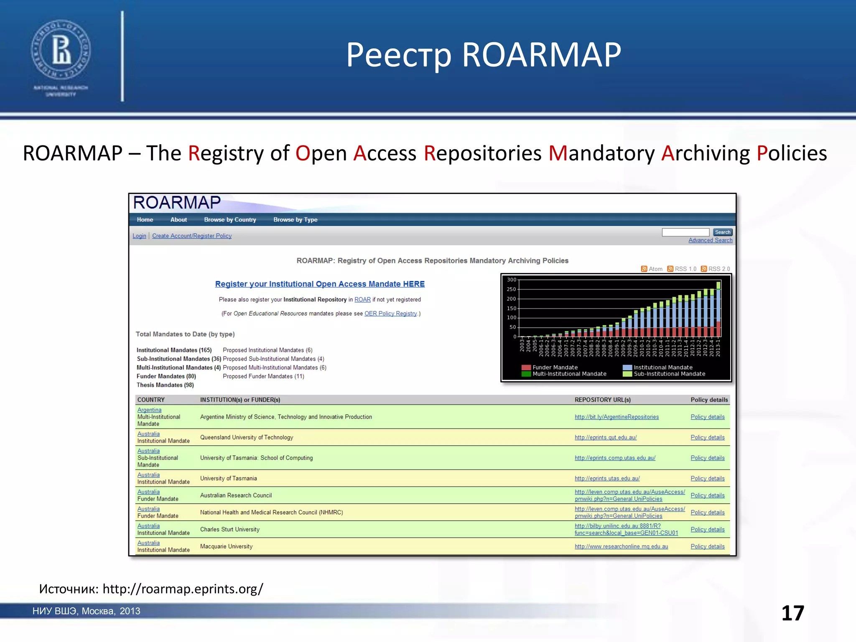The image size is (856, 642).
Task: Click the Atom feed icon
Action: 644,269
